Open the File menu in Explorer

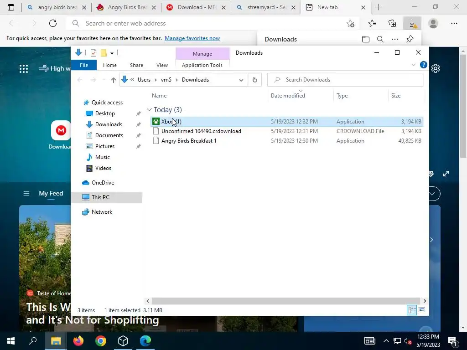[x=84, y=65]
